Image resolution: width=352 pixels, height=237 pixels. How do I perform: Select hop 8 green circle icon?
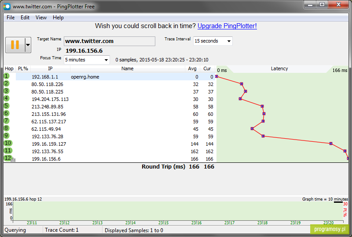point(7,128)
